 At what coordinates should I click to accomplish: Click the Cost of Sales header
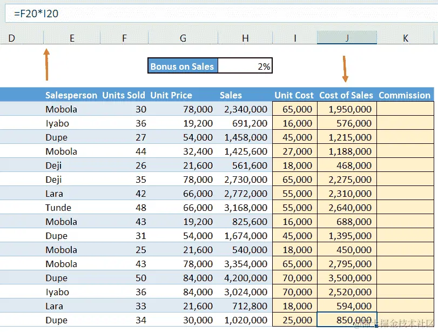point(347,95)
